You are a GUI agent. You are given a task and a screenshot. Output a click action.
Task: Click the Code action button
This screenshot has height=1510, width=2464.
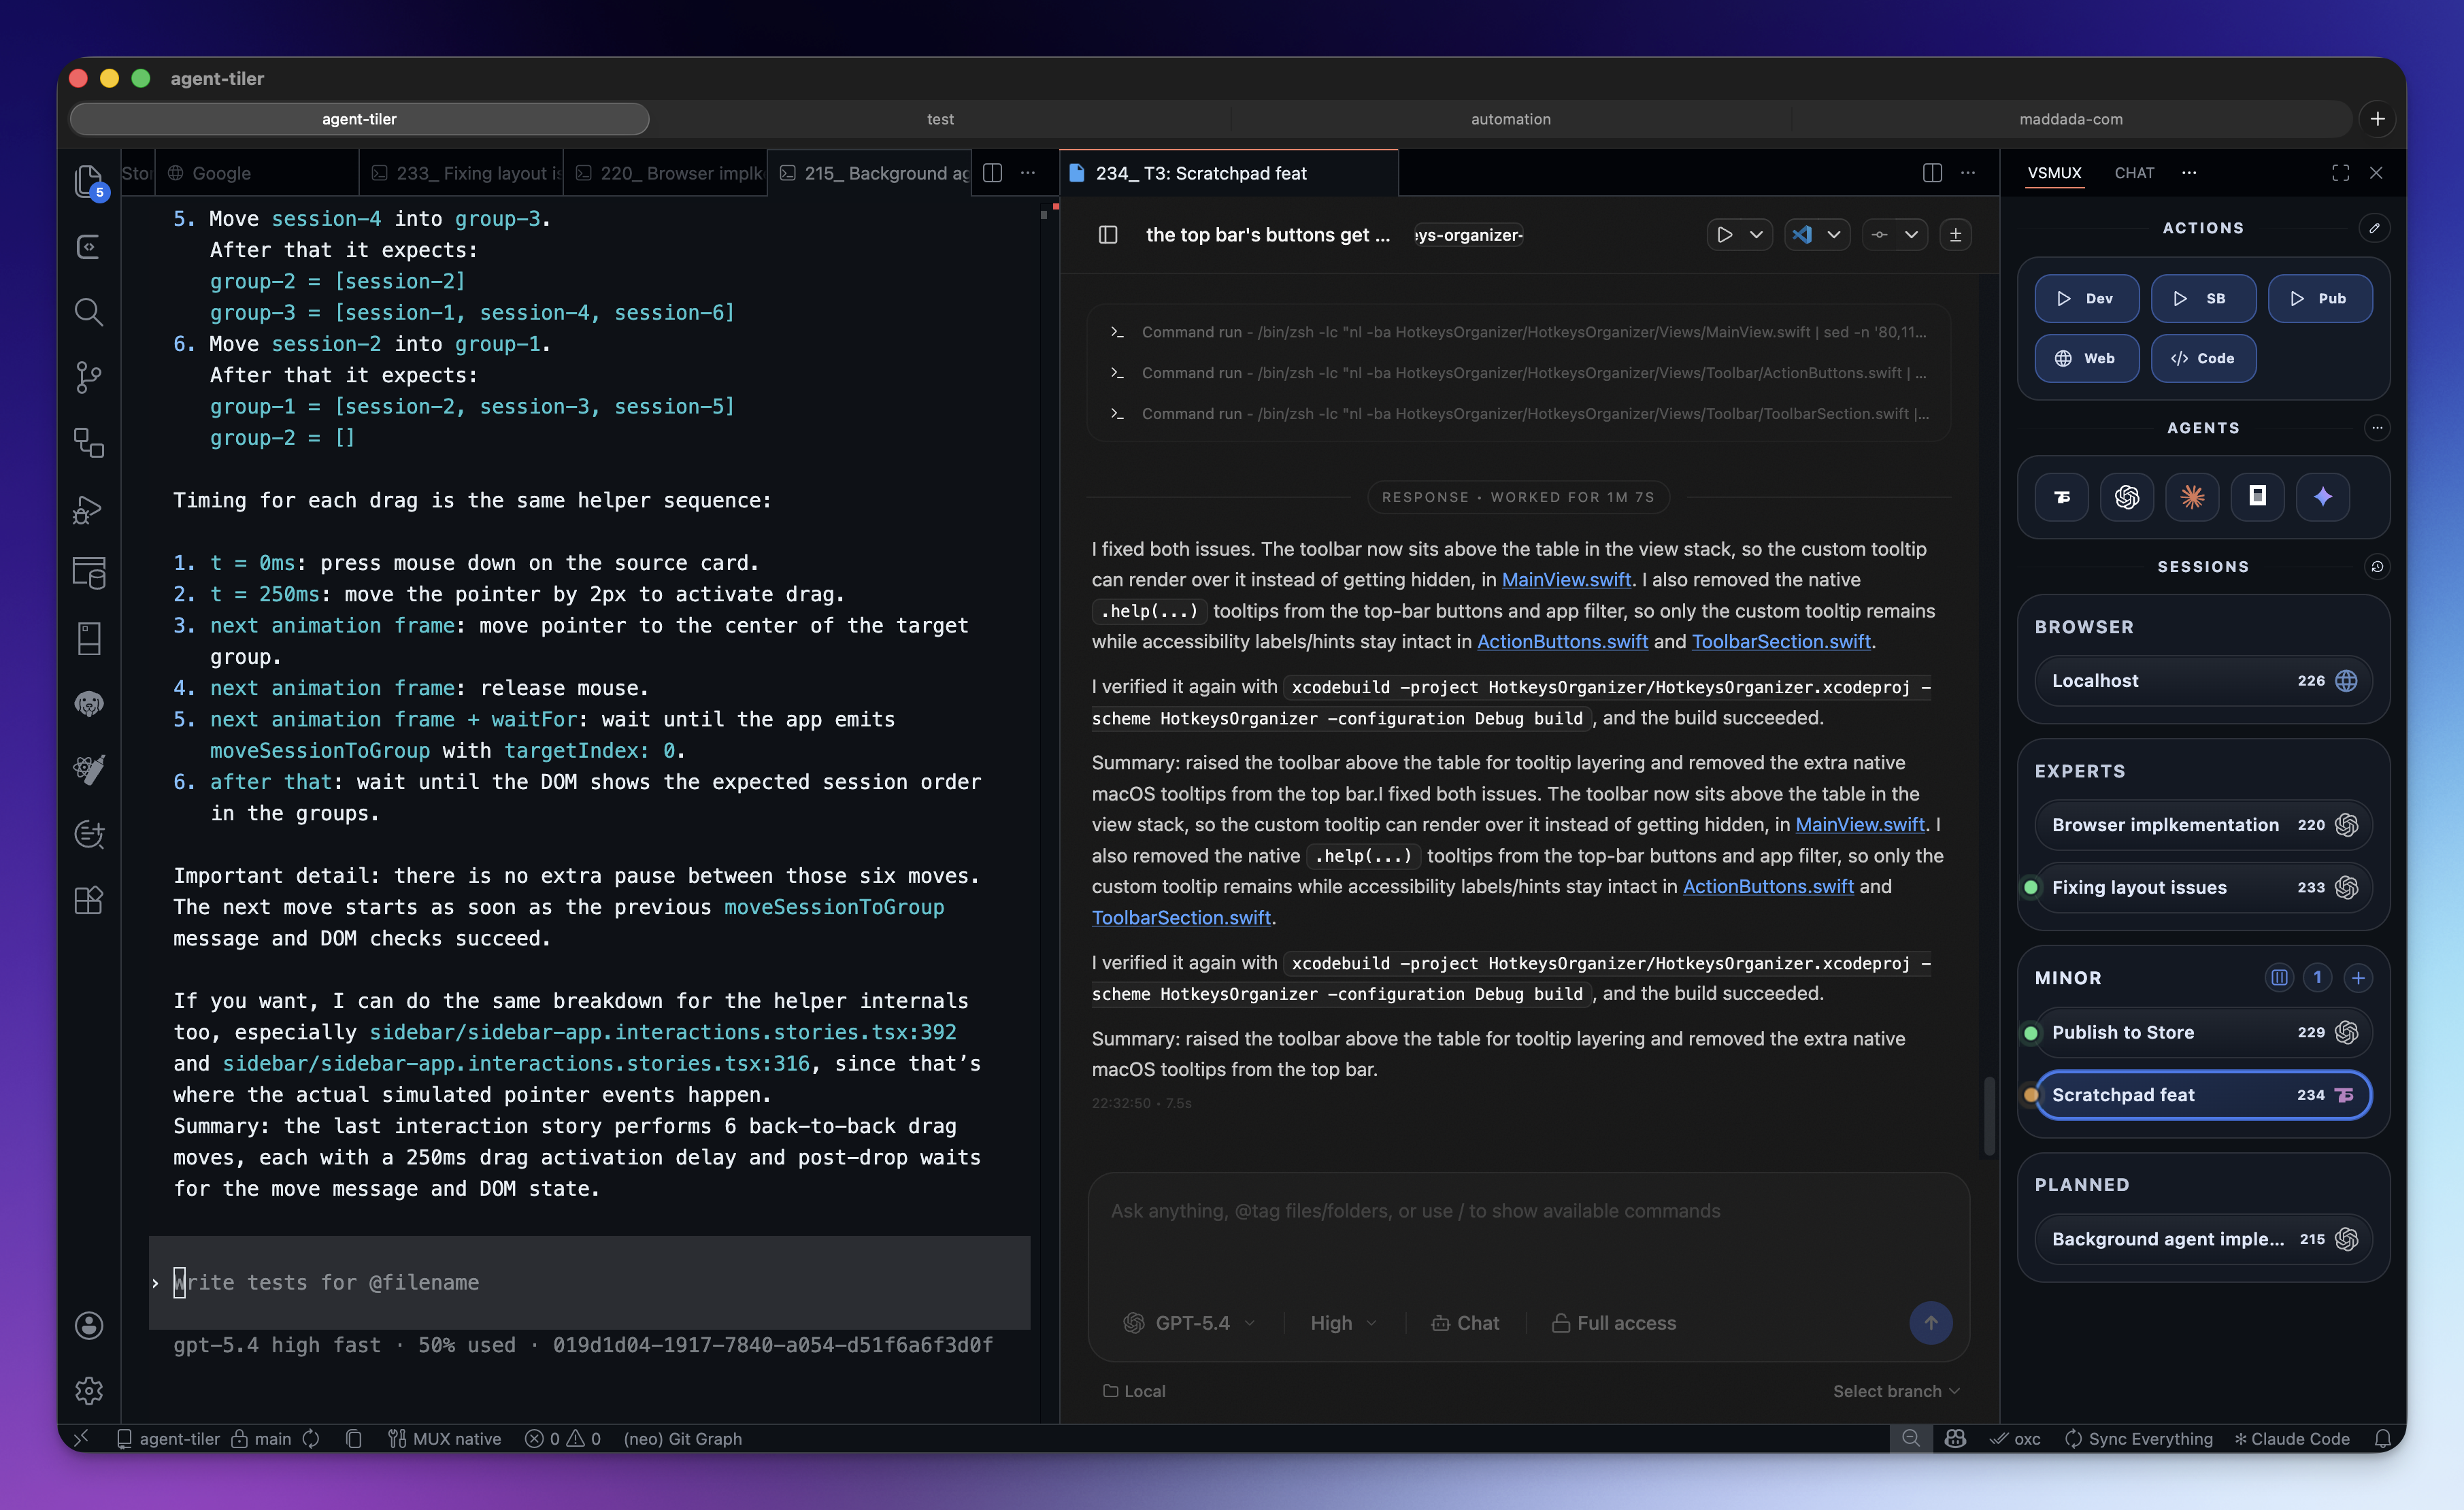pyautogui.click(x=2203, y=358)
